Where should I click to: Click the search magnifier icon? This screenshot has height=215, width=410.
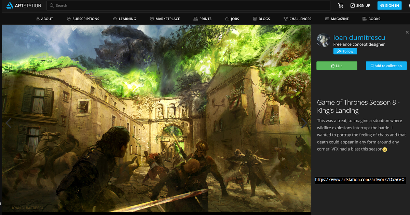52,5
